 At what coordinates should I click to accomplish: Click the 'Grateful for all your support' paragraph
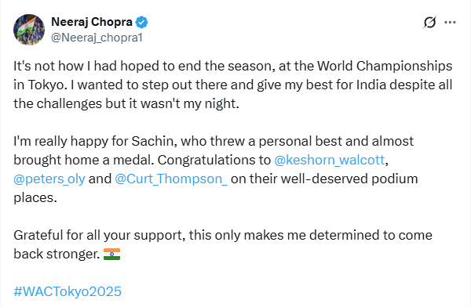click(x=223, y=244)
